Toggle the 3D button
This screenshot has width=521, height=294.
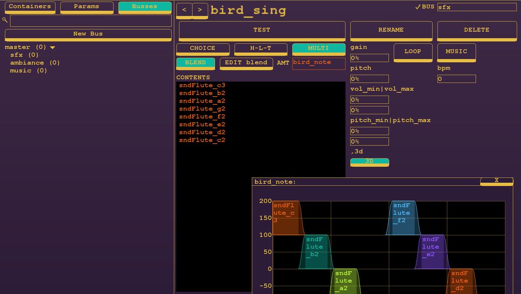[369, 162]
